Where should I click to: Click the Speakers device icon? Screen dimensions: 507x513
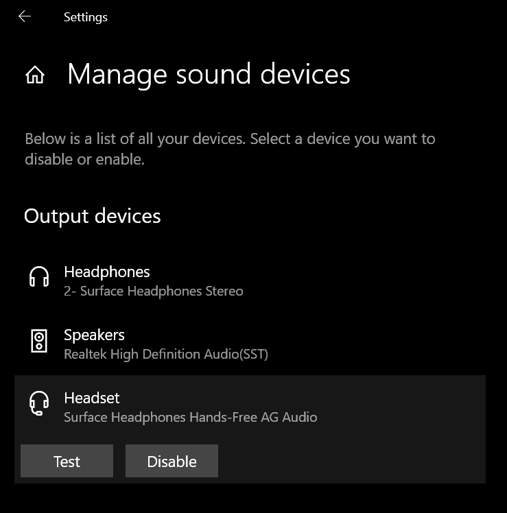tap(39, 341)
